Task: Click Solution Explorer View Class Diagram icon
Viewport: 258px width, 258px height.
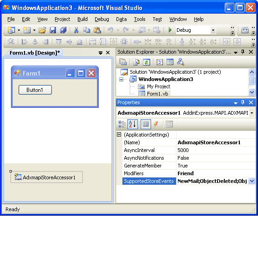Action: coord(180,62)
